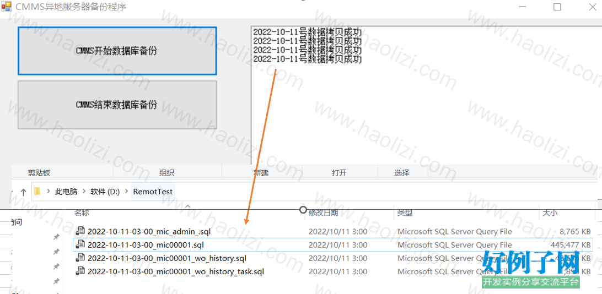Sort files by 大小 column
Image resolution: width=602 pixels, height=294 pixels.
tap(550, 213)
